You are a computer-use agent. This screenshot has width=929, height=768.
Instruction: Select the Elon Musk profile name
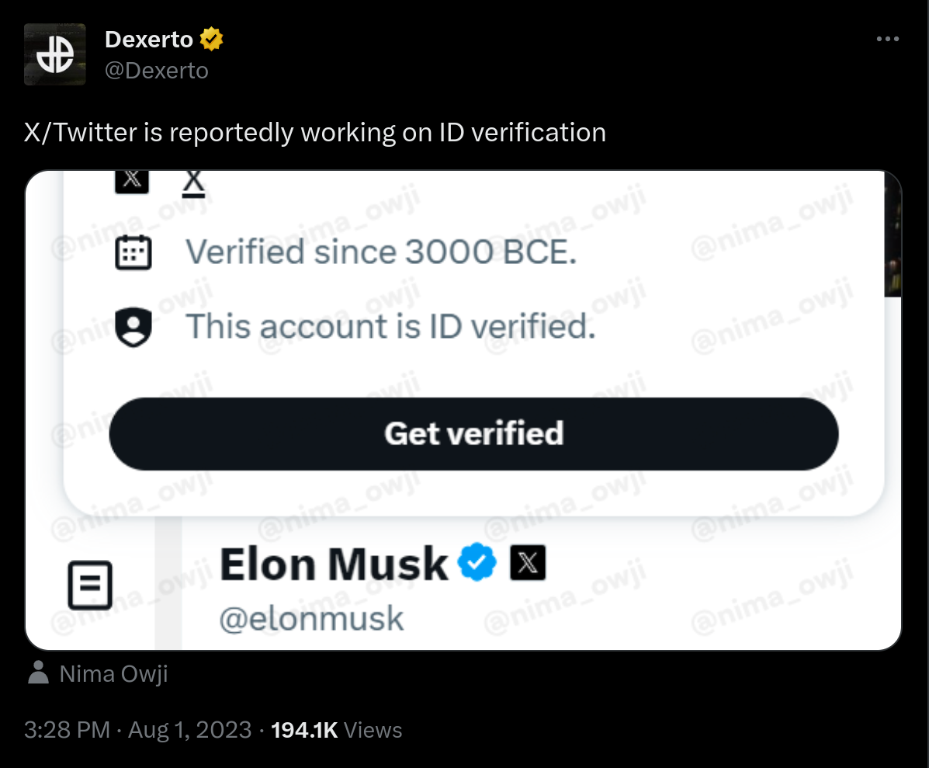pyautogui.click(x=334, y=565)
